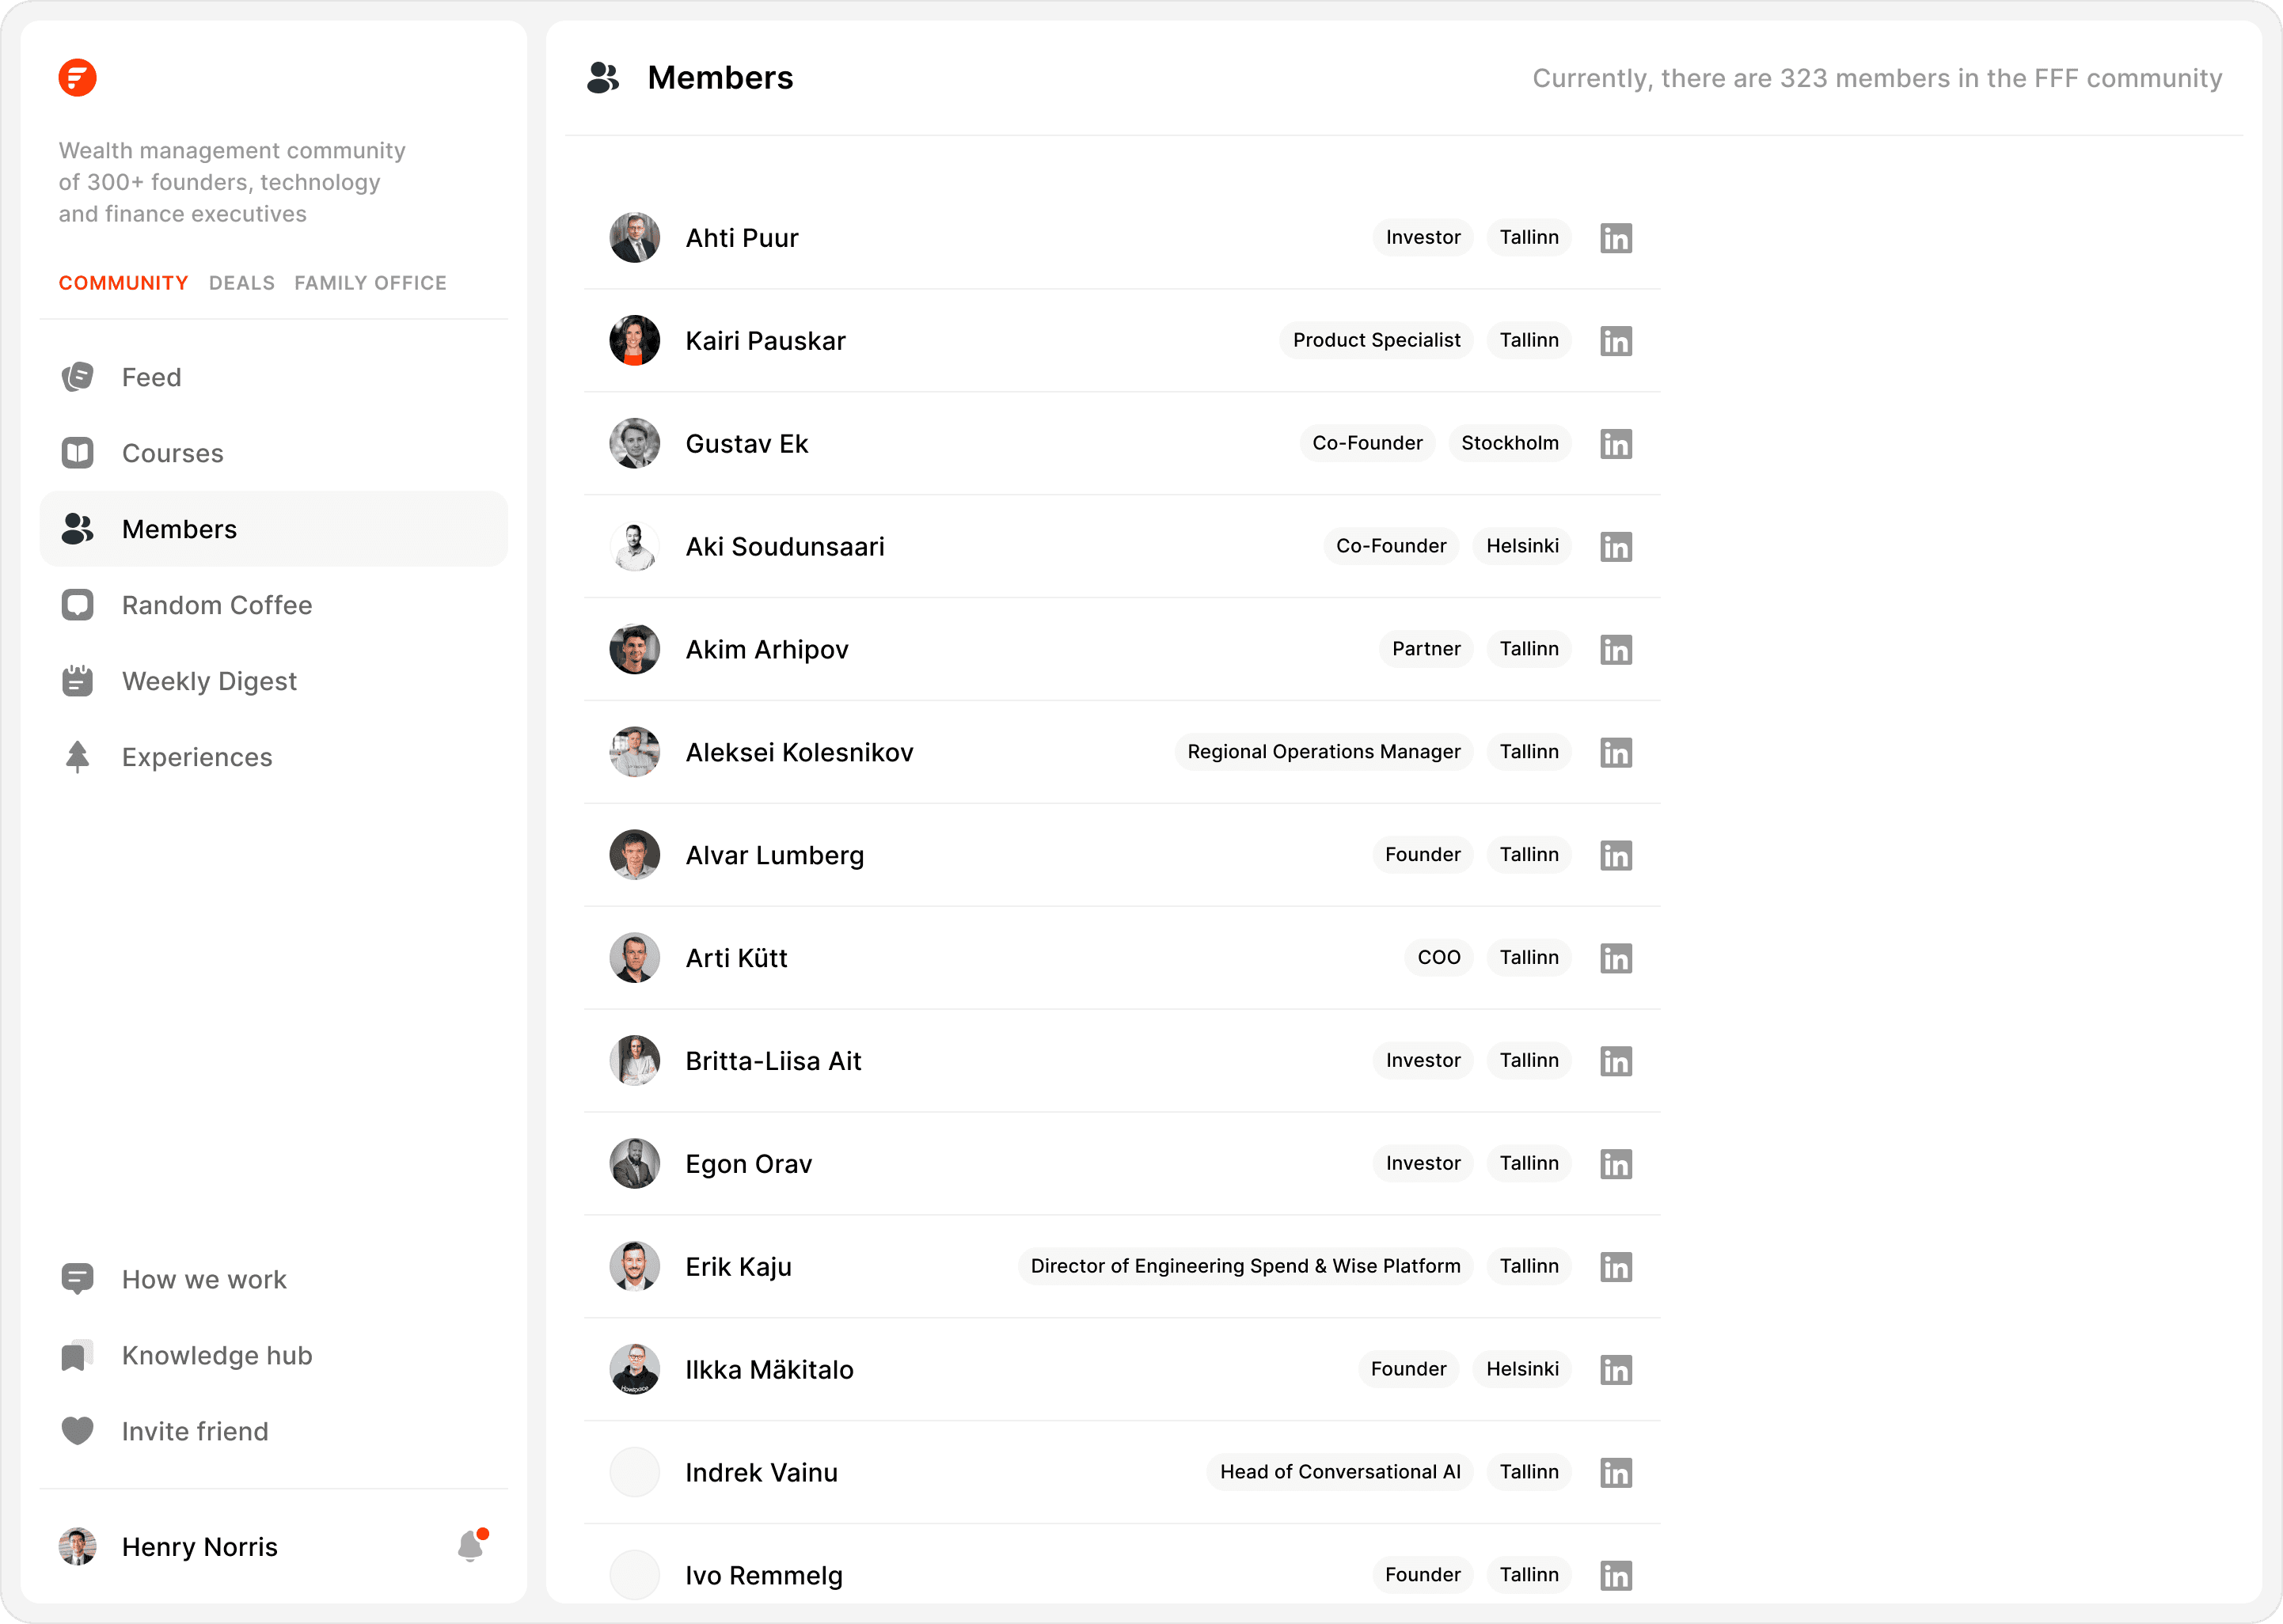Viewport: 2283px width, 1624px height.
Task: Switch to the Family Office tab
Action: (x=370, y=283)
